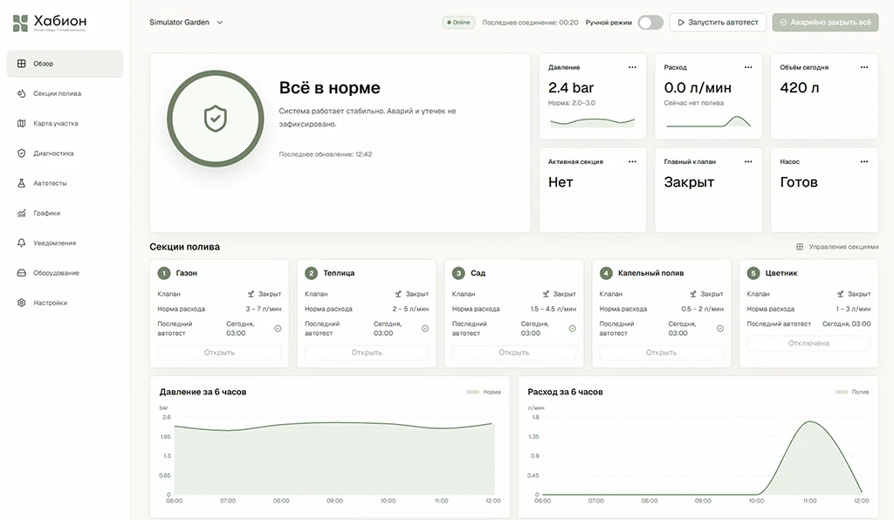
Task: Click the Графики chart icon
Action: click(21, 213)
